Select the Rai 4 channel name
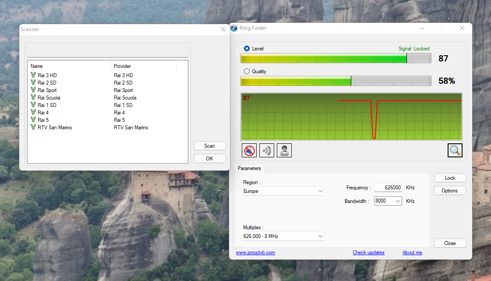Viewport: 491px width, 281px height. [43, 113]
